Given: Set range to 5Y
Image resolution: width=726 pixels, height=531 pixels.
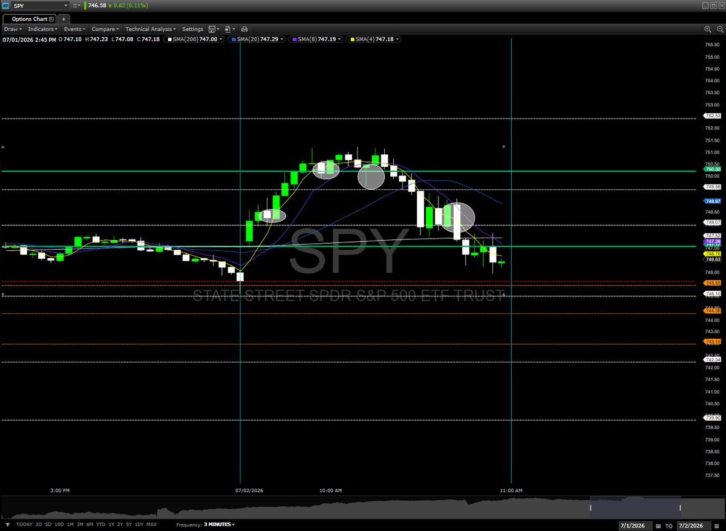Looking at the screenshot, I should pyautogui.click(x=129, y=524).
